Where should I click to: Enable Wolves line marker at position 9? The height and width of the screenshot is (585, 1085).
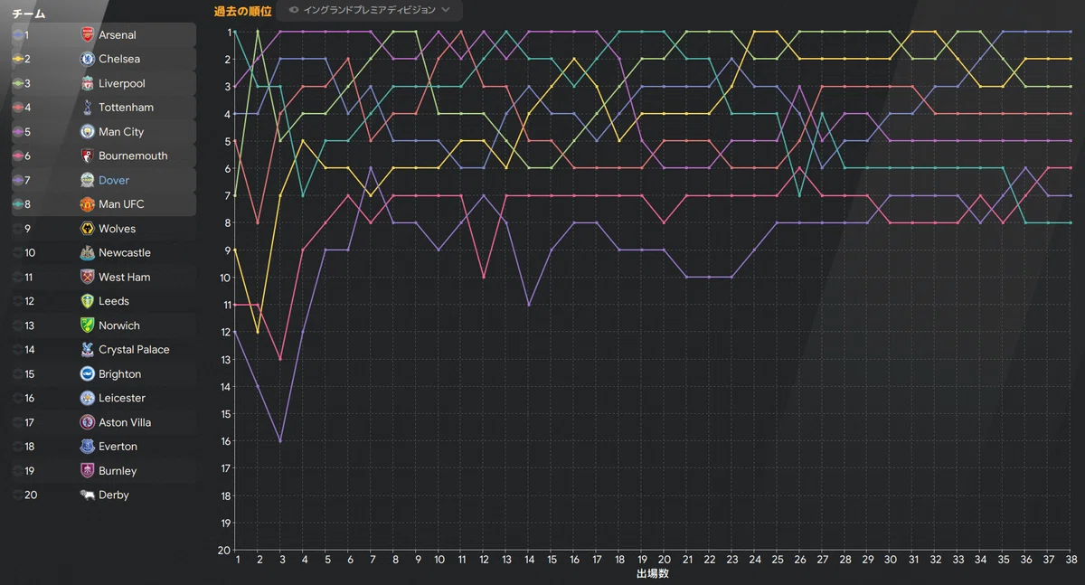click(18, 229)
